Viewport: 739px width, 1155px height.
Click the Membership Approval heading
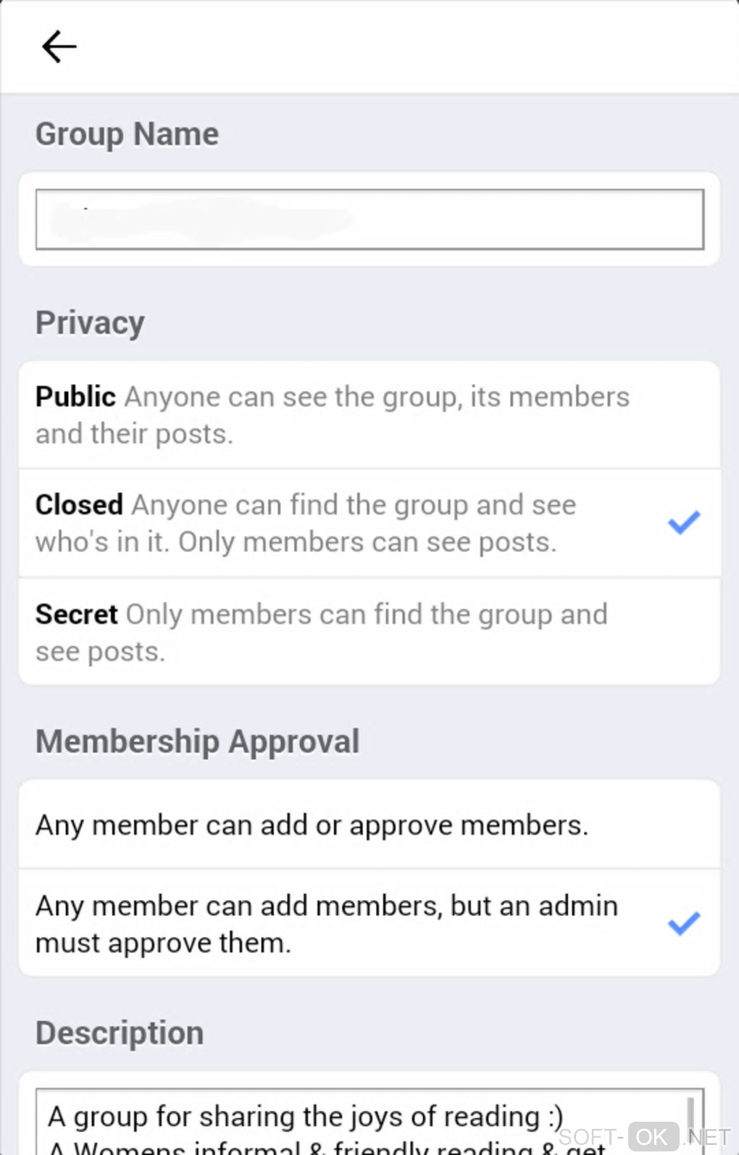click(197, 742)
